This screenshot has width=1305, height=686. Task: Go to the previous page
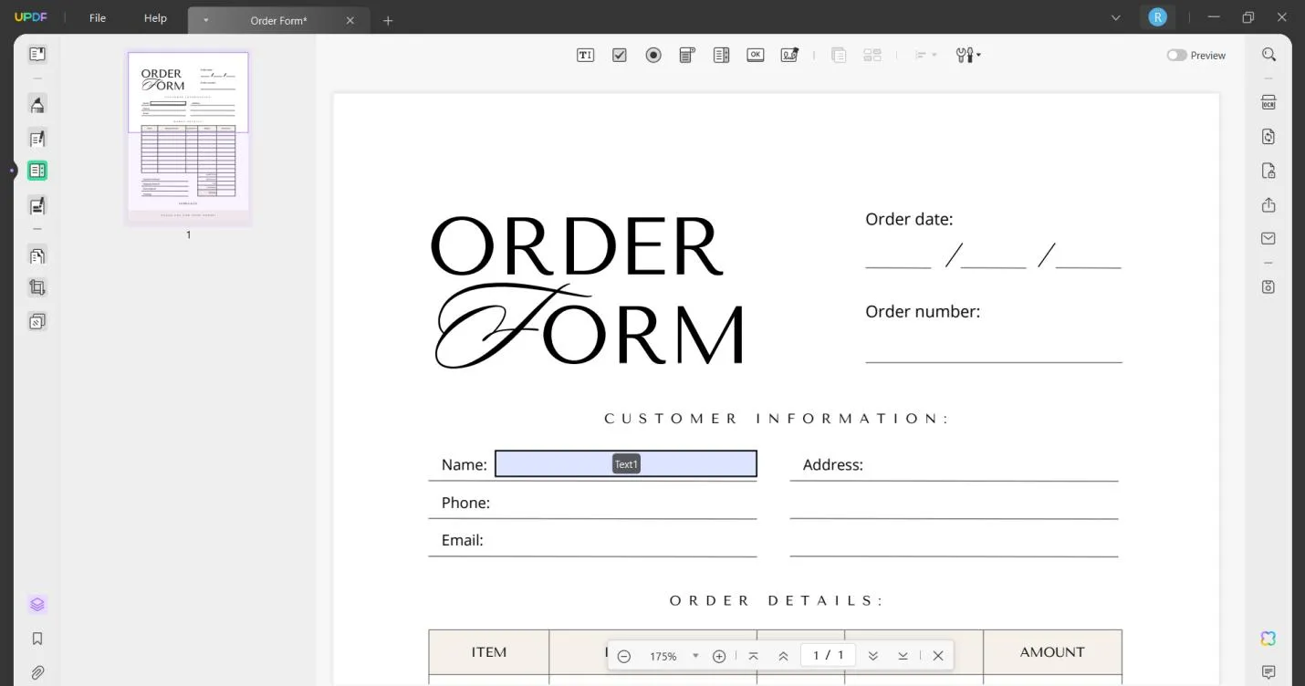pyautogui.click(x=783, y=656)
